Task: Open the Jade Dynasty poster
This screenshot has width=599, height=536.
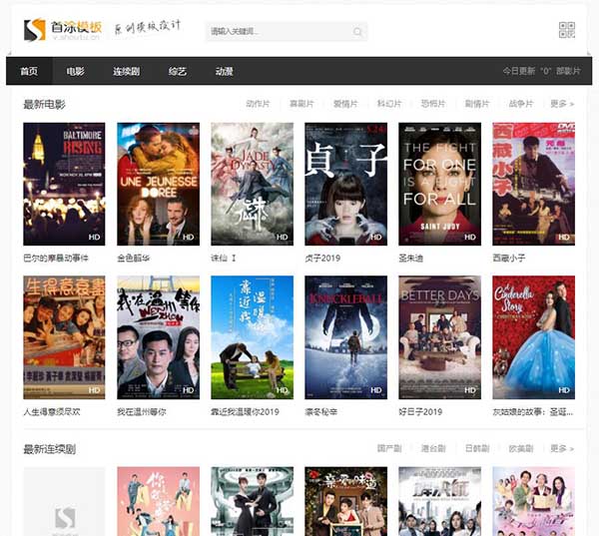Action: (253, 184)
